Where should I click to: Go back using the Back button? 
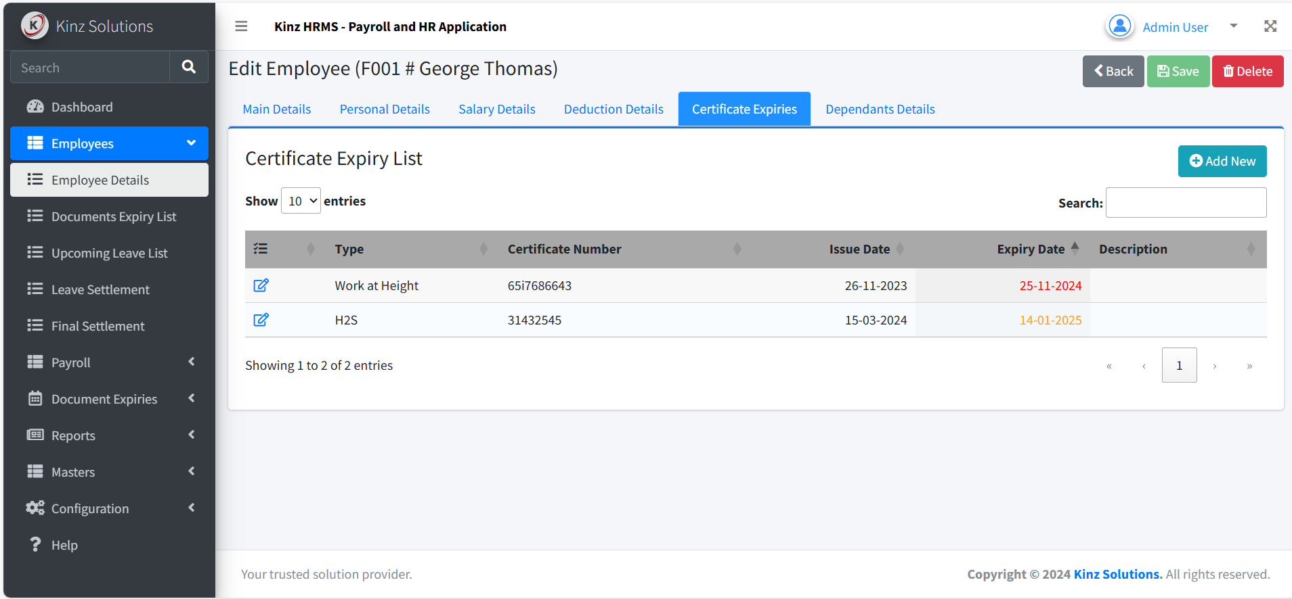point(1113,71)
